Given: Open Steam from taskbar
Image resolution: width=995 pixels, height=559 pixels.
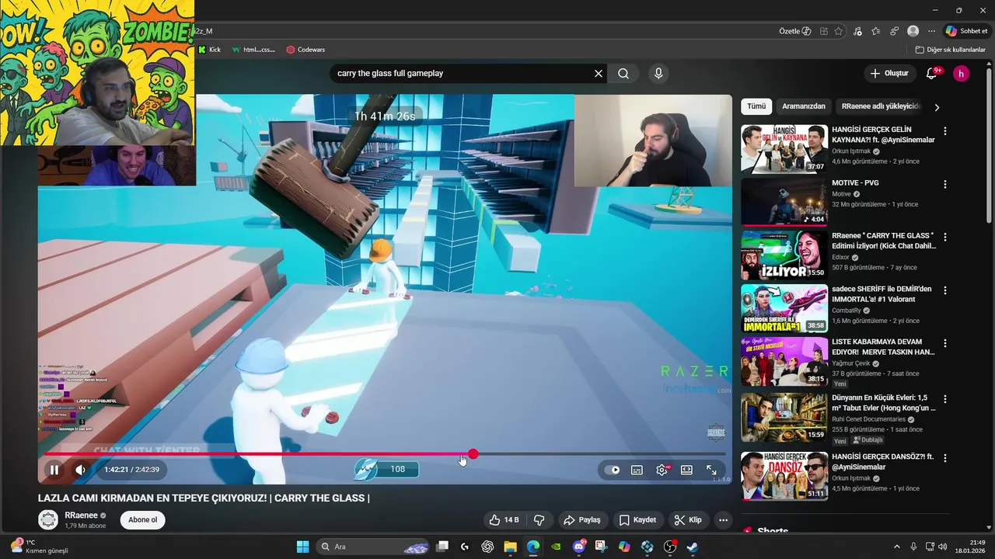Looking at the screenshot, I should (x=692, y=547).
